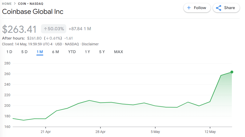Click the green endpoint dot on chart
Image resolution: width=245 pixels, height=137 pixels.
click(232, 72)
